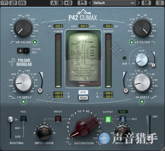Image resolution: width=165 pixels, height=151 pixels.
Task: Open the Default preset dropdown
Action: (x=114, y=3)
